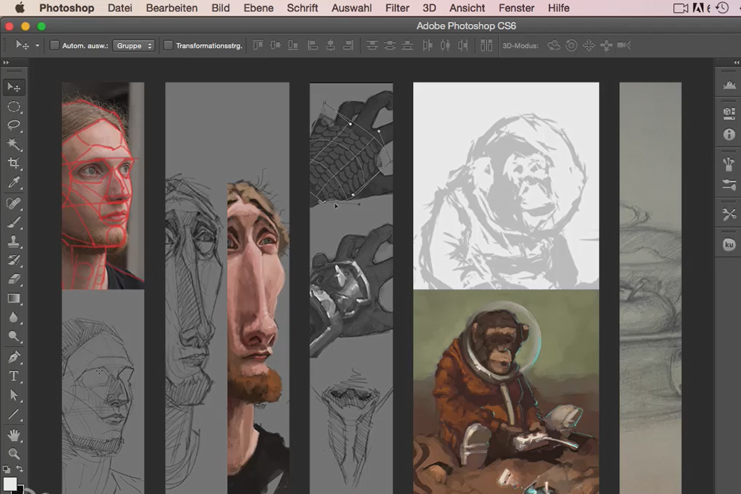Select the Move tool
The image size is (741, 494).
click(15, 87)
